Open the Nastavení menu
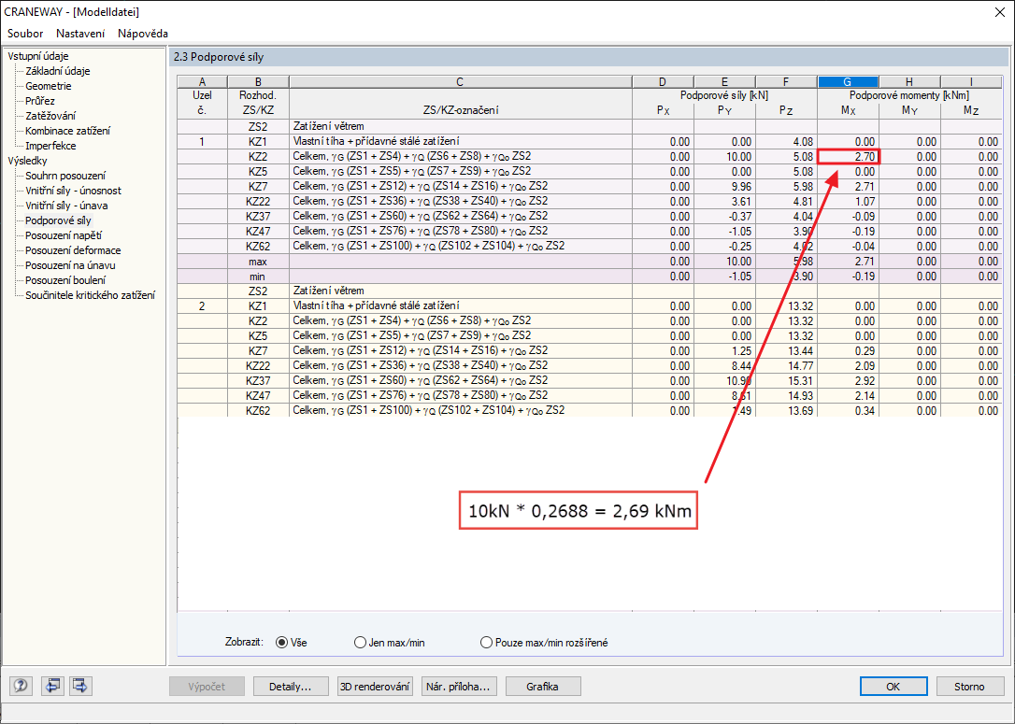This screenshot has height=724, width=1015. coord(80,33)
